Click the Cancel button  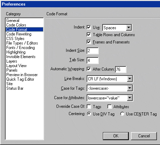[x=144, y=136]
